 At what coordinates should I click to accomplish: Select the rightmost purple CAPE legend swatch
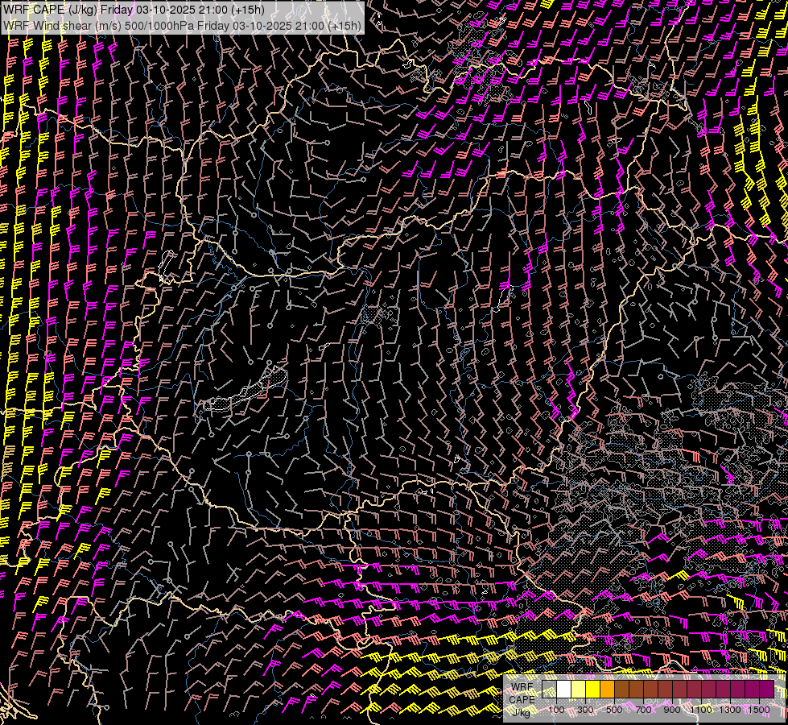coord(766,690)
